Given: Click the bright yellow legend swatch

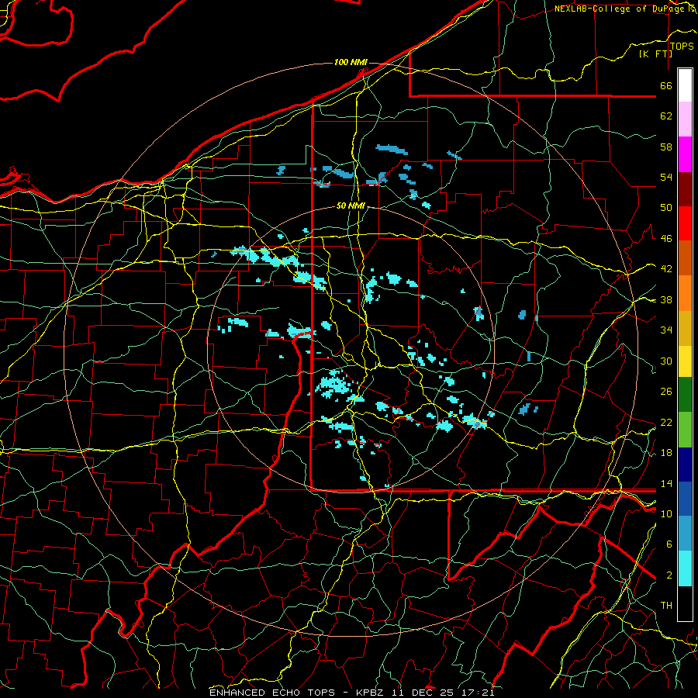Looking at the screenshot, I should [x=685, y=361].
